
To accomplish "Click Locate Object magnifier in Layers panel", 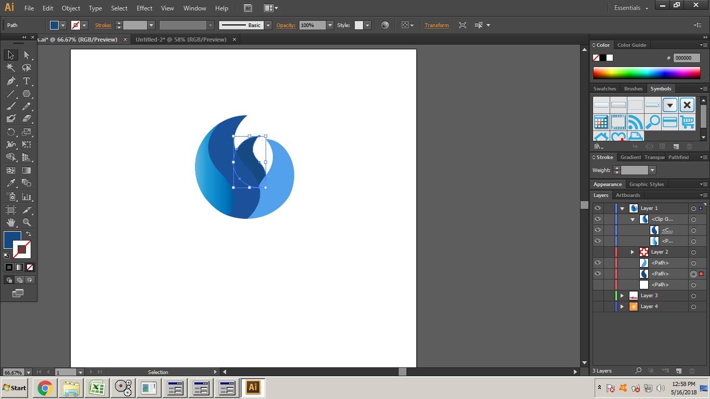I will (x=638, y=371).
